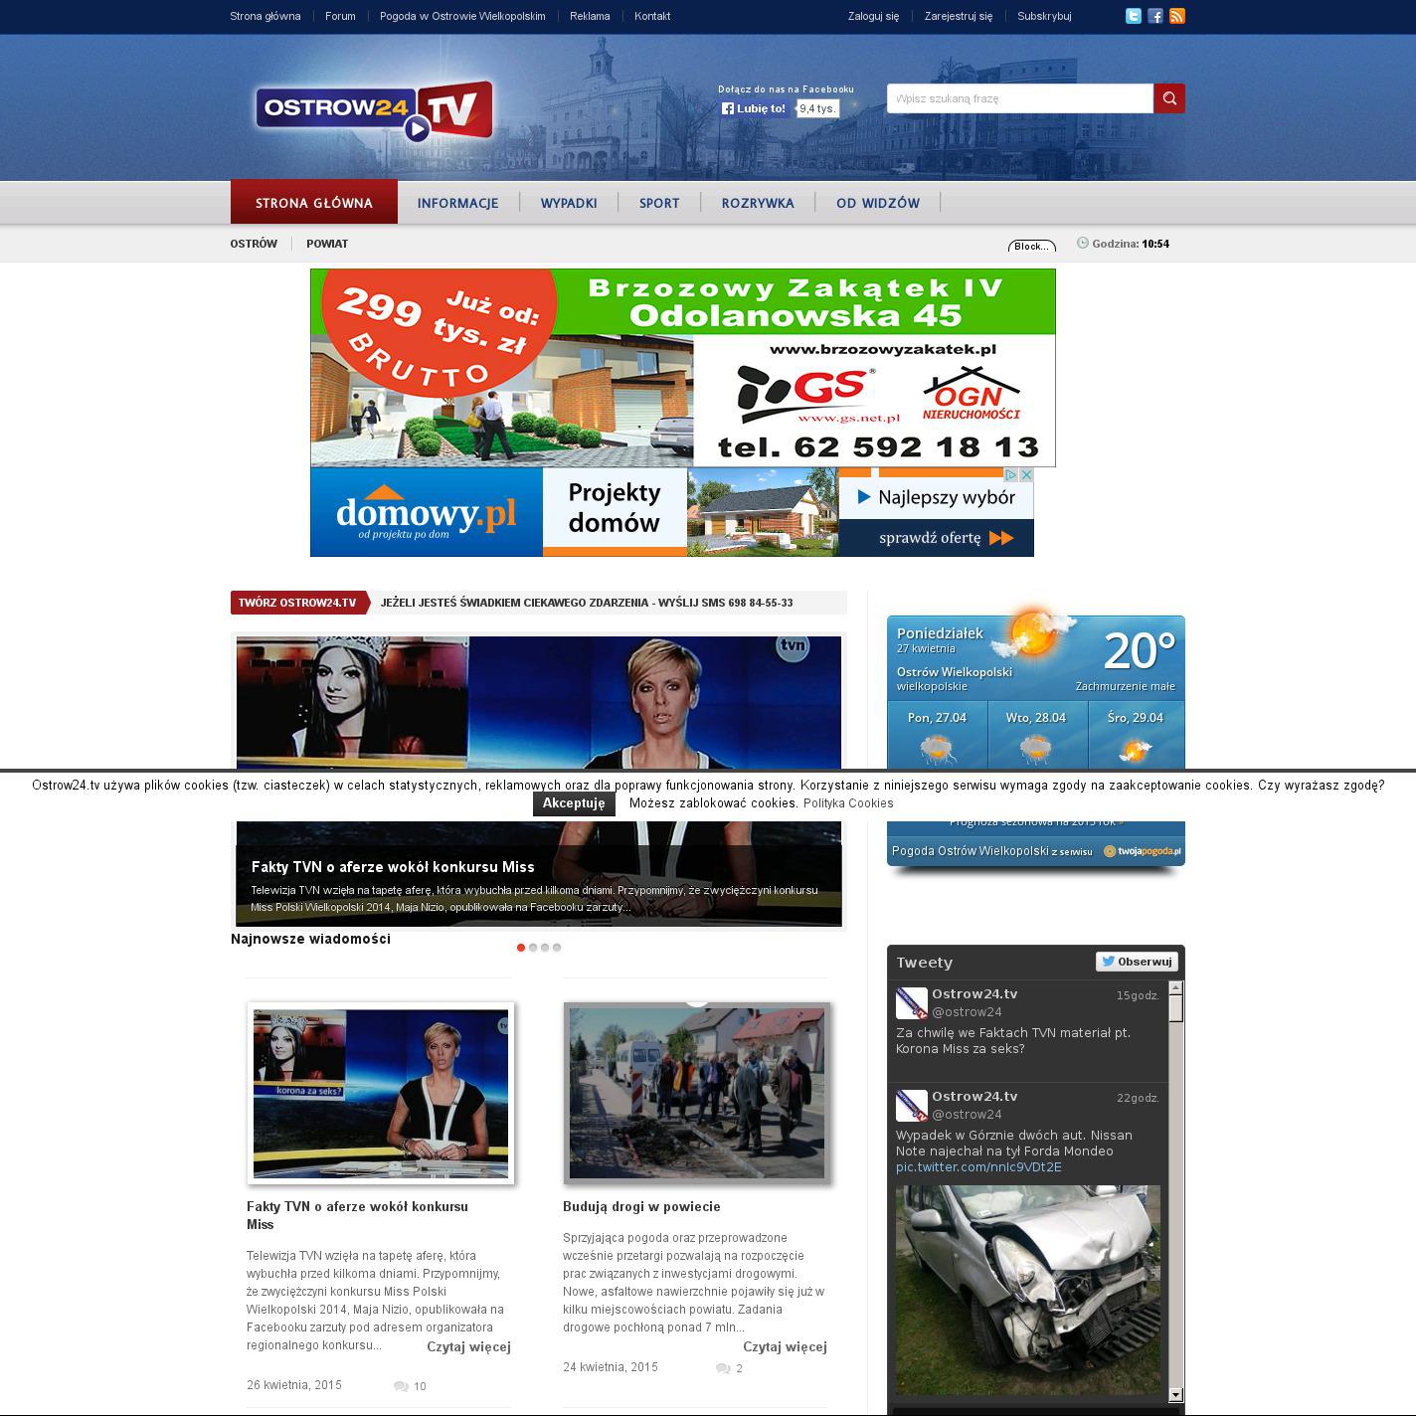Close the domowy.pl ad with X icon
The width and height of the screenshot is (1416, 1416).
pyautogui.click(x=1026, y=475)
